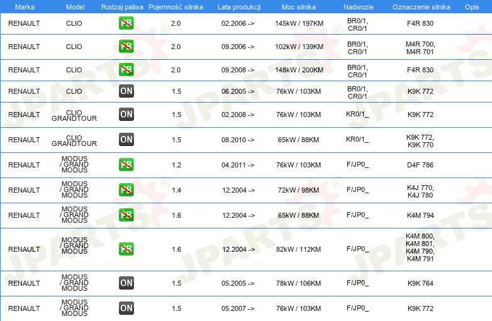Click the ON diesel icon in the K9K 764 row
Screen dimensions: 492x321
(x=126, y=283)
